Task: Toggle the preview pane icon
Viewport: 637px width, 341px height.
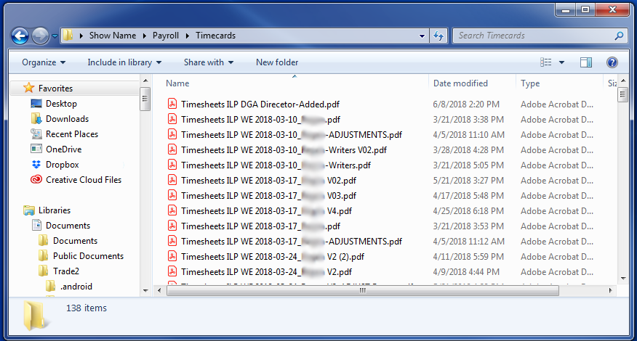Action: (x=586, y=62)
